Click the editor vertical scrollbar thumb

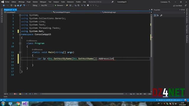(151, 36)
